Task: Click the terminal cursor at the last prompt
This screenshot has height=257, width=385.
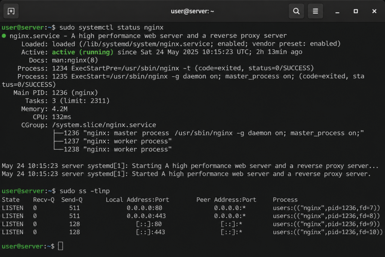Action: [x=61, y=246]
